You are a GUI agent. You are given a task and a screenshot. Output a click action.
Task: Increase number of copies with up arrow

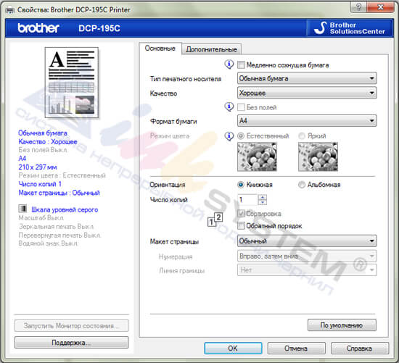coord(263,197)
